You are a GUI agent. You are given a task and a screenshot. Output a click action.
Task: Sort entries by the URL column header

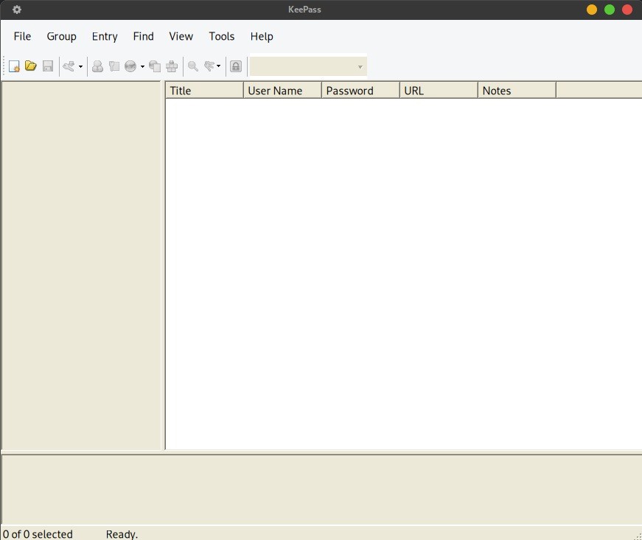click(439, 91)
